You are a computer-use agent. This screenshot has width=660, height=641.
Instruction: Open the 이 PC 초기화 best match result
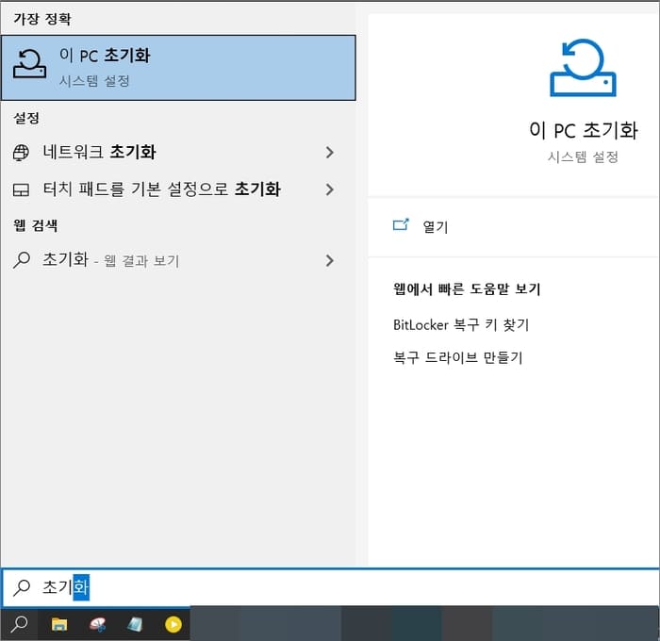tap(178, 68)
